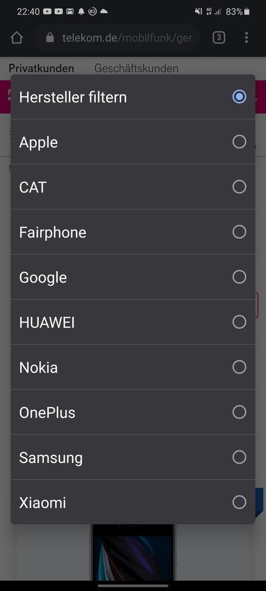Open Chrome's three-dot overflow menu
This screenshot has width=266, height=591.
point(246,38)
